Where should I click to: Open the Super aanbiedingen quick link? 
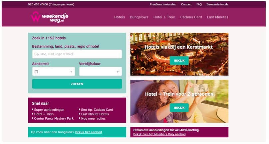pos(49,110)
